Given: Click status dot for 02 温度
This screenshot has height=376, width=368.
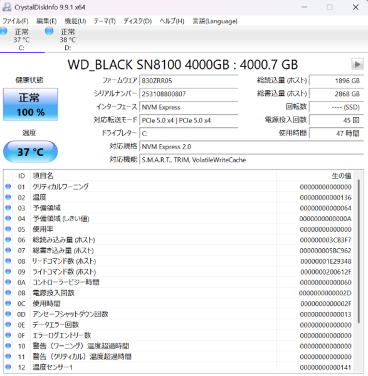Looking at the screenshot, I should pyautogui.click(x=8, y=197).
